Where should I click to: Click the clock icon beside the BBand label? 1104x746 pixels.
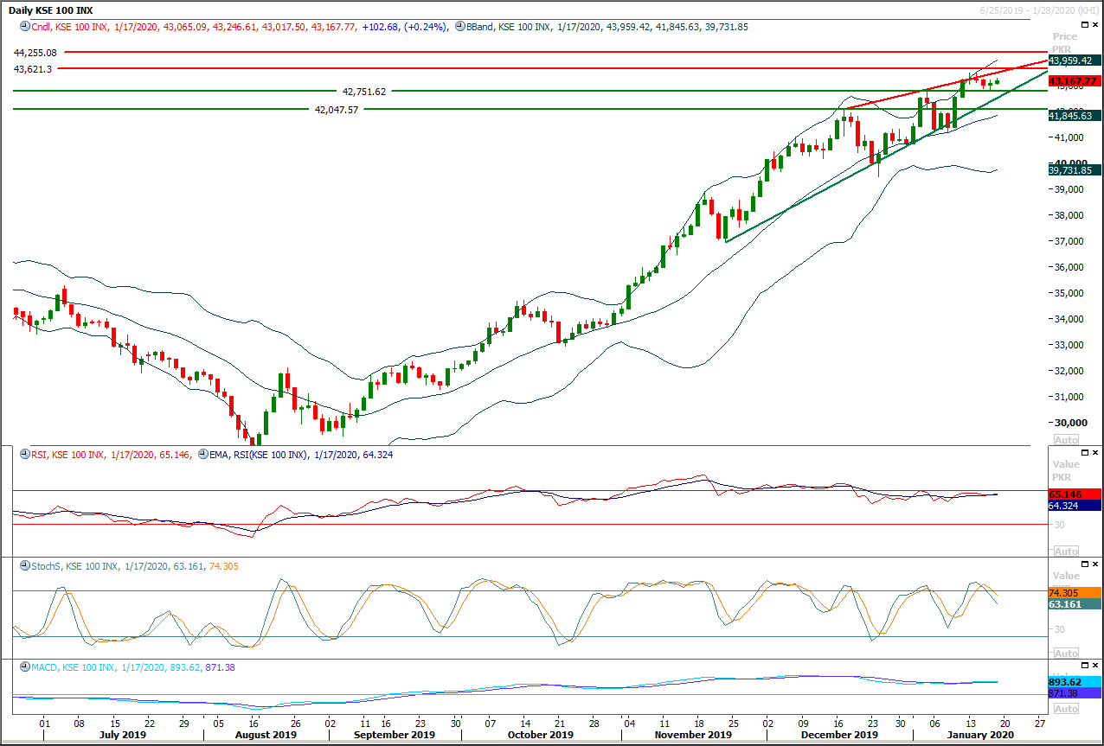(459, 27)
